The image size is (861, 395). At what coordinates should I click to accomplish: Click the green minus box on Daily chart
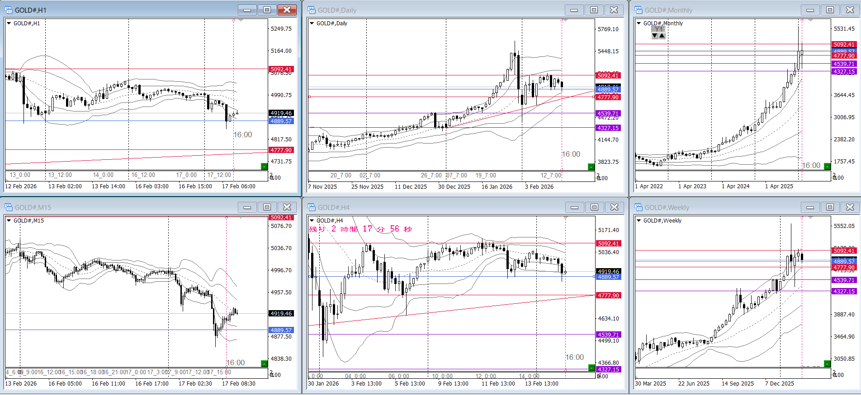click(x=591, y=167)
